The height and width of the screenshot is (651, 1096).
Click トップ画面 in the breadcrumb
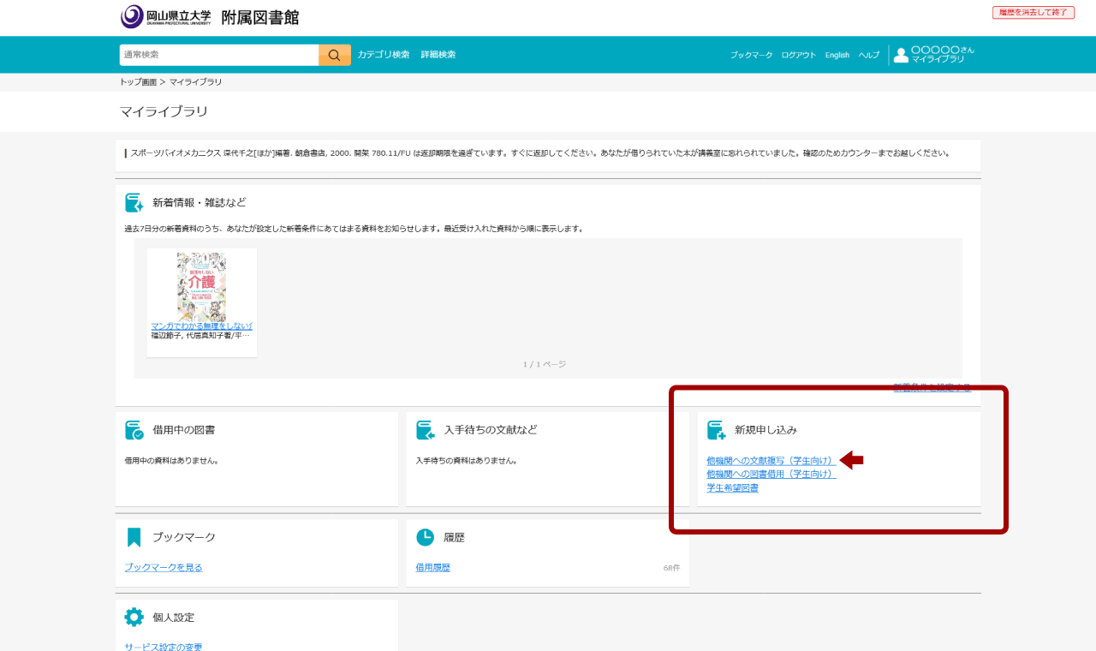point(138,82)
